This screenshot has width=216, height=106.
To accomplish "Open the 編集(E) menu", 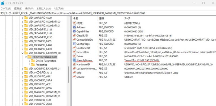I will point(18,9).
